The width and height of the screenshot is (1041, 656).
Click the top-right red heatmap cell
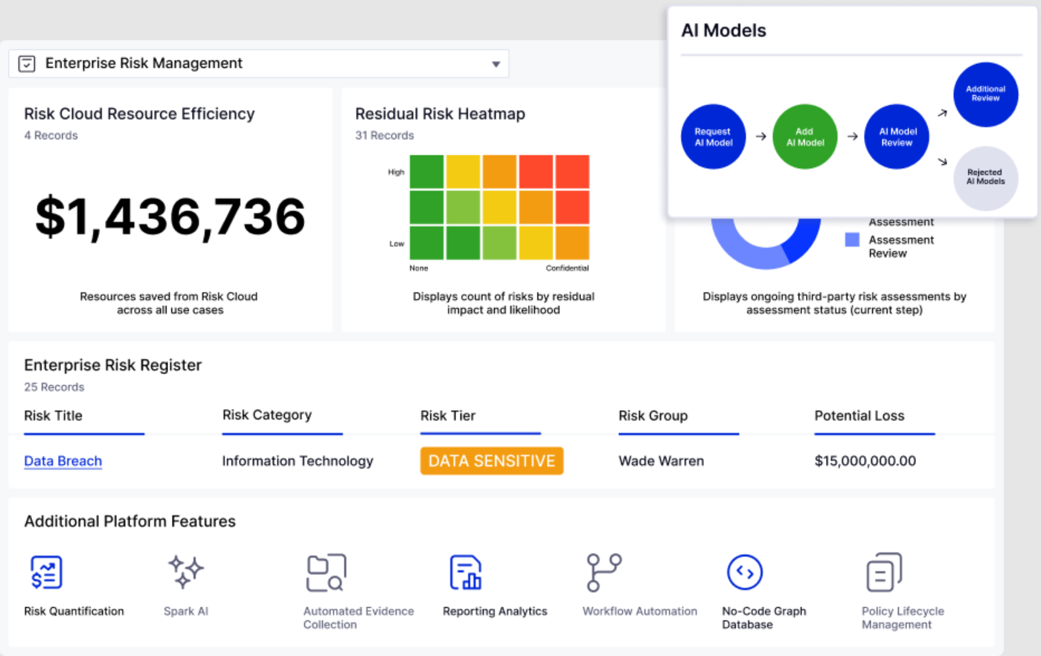click(x=572, y=172)
